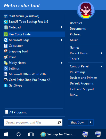Click the user account avatar picture
The height and width of the screenshot is (139, 106).
[x=86, y=10]
